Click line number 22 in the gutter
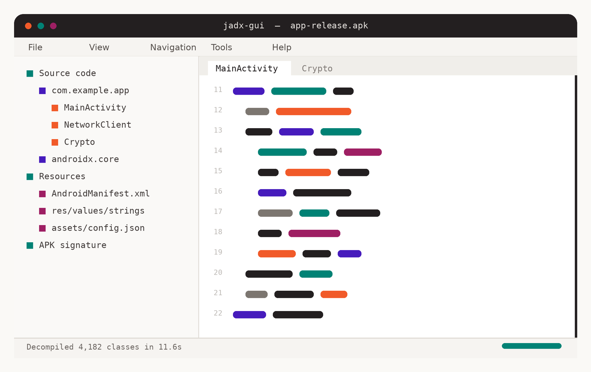This screenshot has width=591, height=372. click(x=218, y=313)
